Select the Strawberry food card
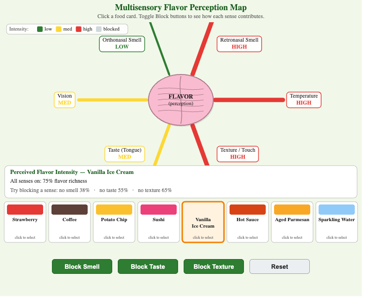Screen dimensions: 371x297 coord(25,222)
